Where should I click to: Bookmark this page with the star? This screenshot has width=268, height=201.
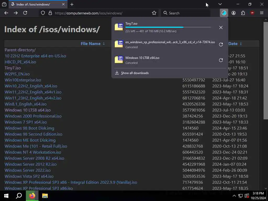154,13
